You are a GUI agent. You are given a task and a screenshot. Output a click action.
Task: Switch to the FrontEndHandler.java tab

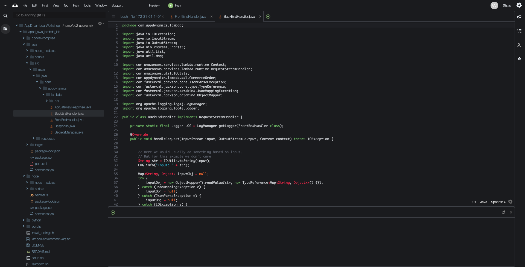(190, 17)
